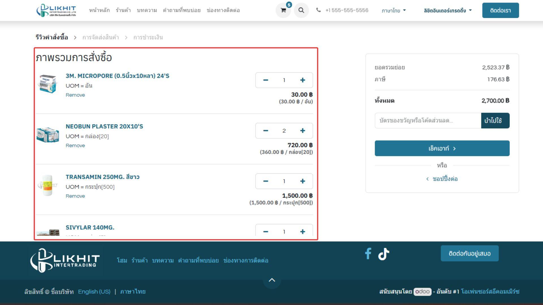Decrease quantity of NEOBUN PLASTER
Screen dimensions: 543x305
click(x=265, y=131)
